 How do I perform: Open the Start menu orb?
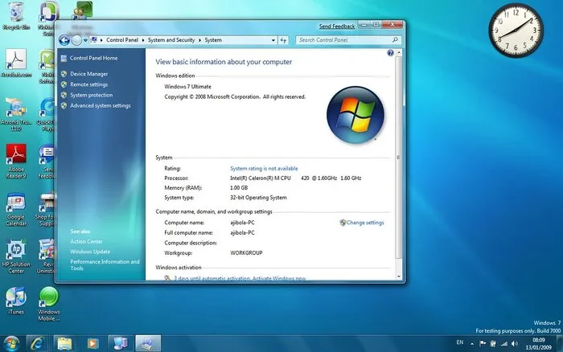(11, 344)
